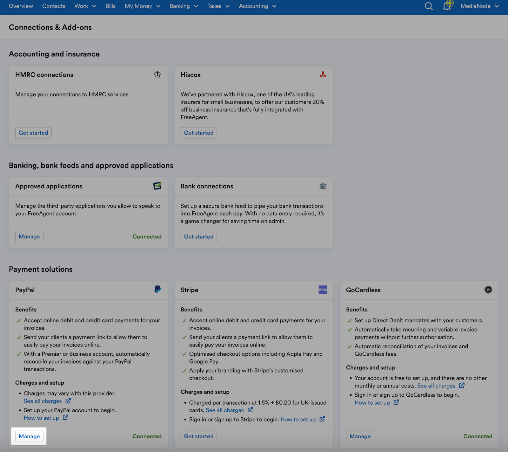Open GoCardless See all charges link
Image resolution: width=508 pixels, height=452 pixels.
click(436, 386)
